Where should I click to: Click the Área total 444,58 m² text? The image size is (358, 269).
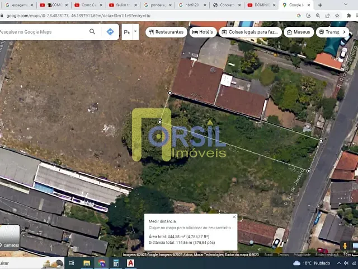tap(179, 236)
